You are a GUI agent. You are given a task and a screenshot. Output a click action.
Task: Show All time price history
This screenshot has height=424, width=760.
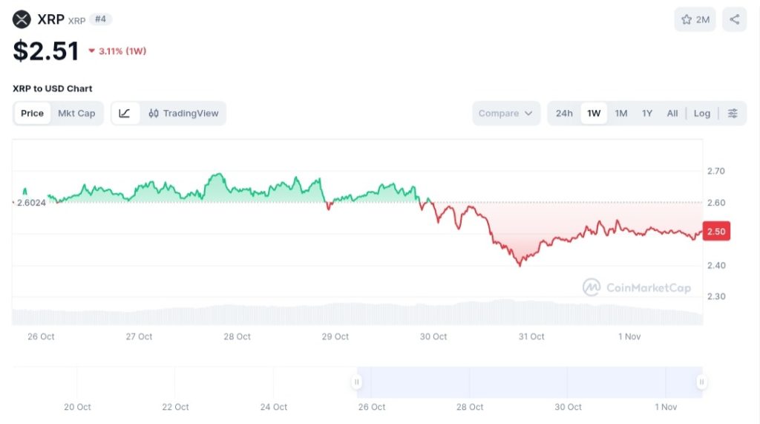[x=672, y=114]
